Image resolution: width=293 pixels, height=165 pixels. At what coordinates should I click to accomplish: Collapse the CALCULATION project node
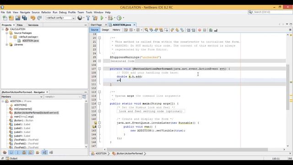(x=3, y=29)
